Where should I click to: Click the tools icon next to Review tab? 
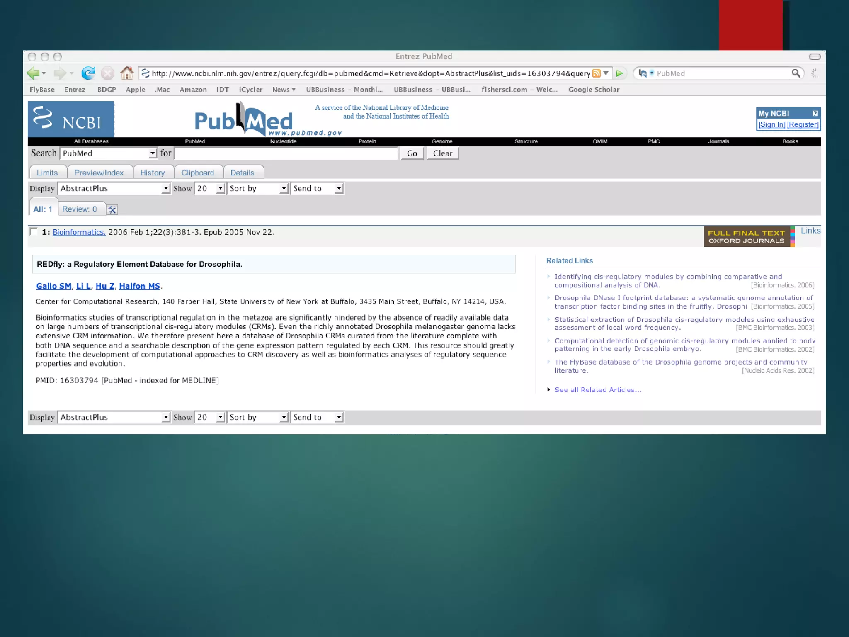click(x=112, y=209)
